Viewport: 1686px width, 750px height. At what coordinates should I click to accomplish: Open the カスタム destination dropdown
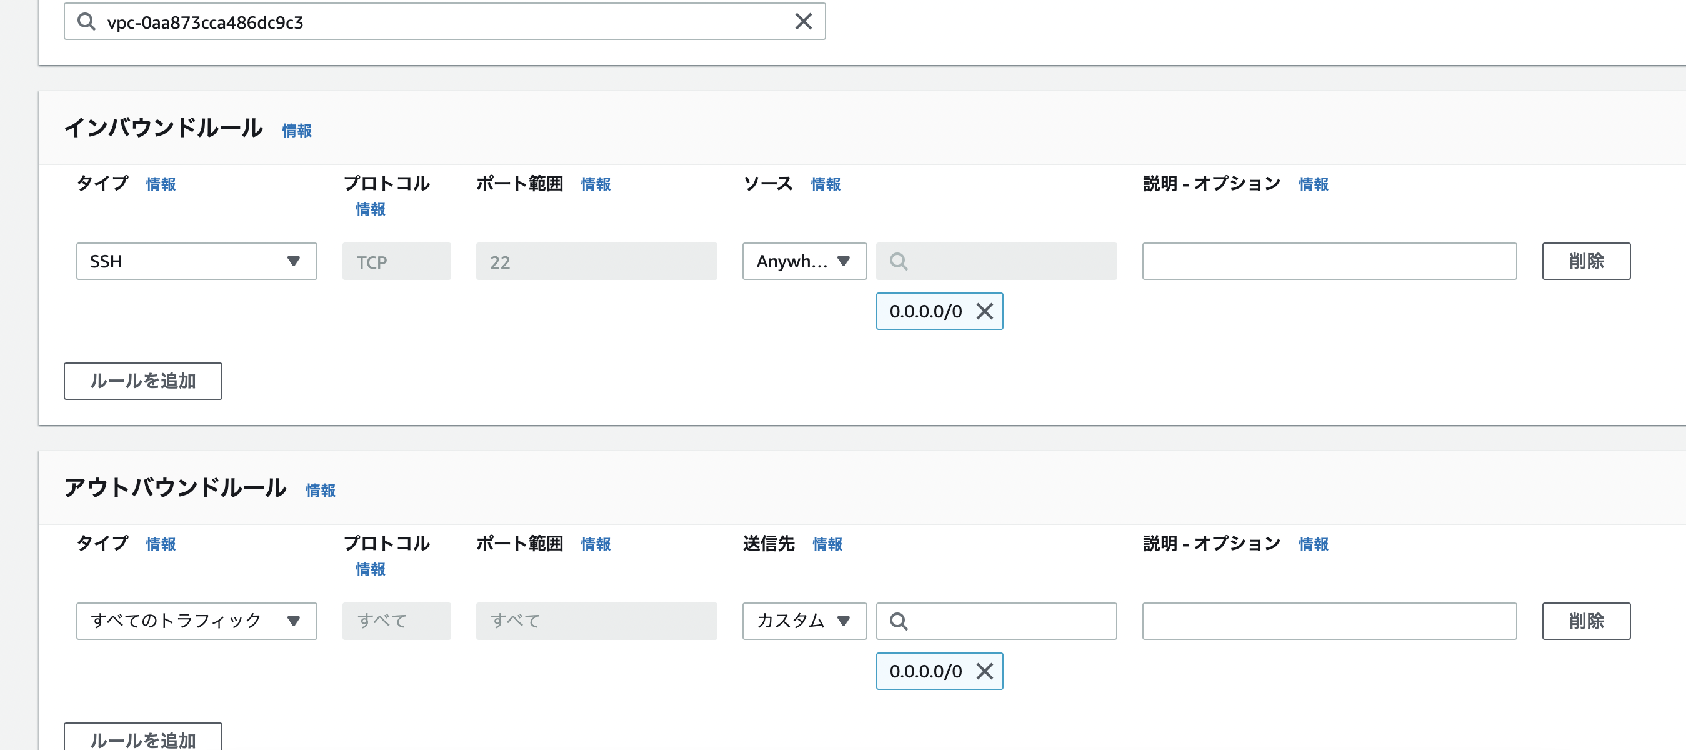click(x=804, y=621)
